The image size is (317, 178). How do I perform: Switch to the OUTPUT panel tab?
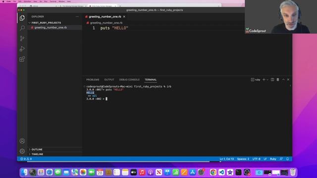tap(109, 80)
